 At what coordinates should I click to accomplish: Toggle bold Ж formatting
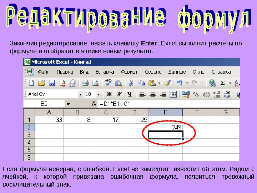pyautogui.click(x=109, y=94)
